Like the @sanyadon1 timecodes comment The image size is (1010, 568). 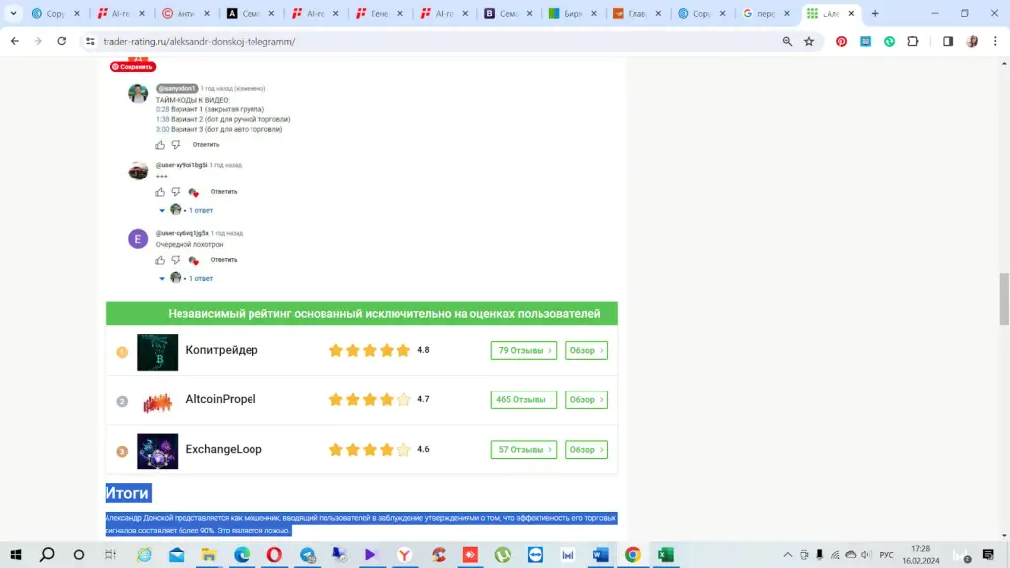(x=160, y=145)
